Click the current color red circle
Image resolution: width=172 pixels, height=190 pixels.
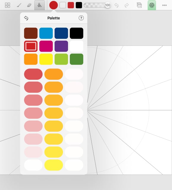(53, 5)
